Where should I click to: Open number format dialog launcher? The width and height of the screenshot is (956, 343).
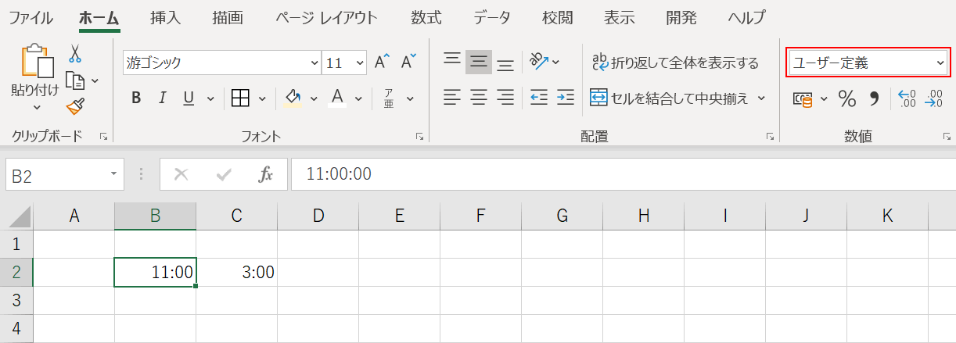[x=947, y=136]
